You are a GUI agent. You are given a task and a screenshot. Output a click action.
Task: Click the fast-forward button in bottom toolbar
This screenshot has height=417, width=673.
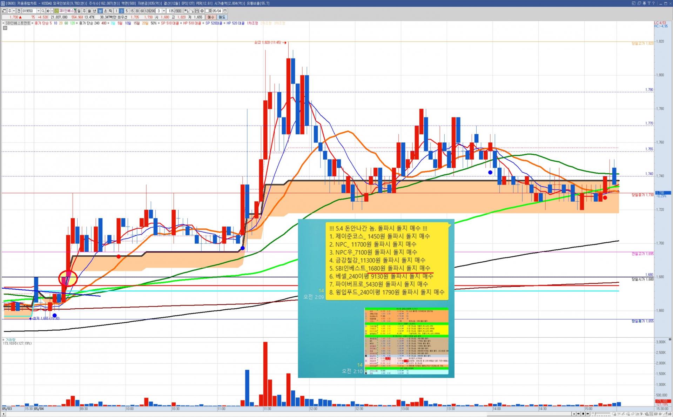[587, 414]
